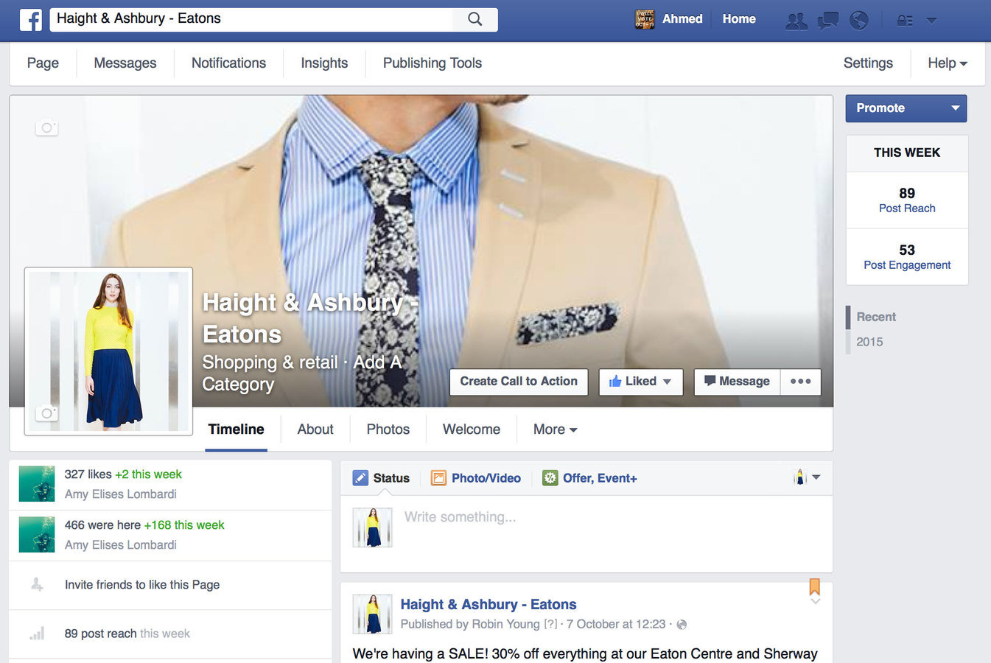Click the '327 likes +2 this week' text
This screenshot has width=991, height=663.
123,474
